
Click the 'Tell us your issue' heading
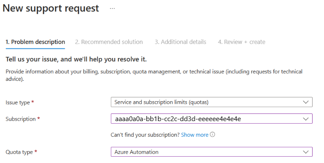pyautogui.click(x=76, y=59)
